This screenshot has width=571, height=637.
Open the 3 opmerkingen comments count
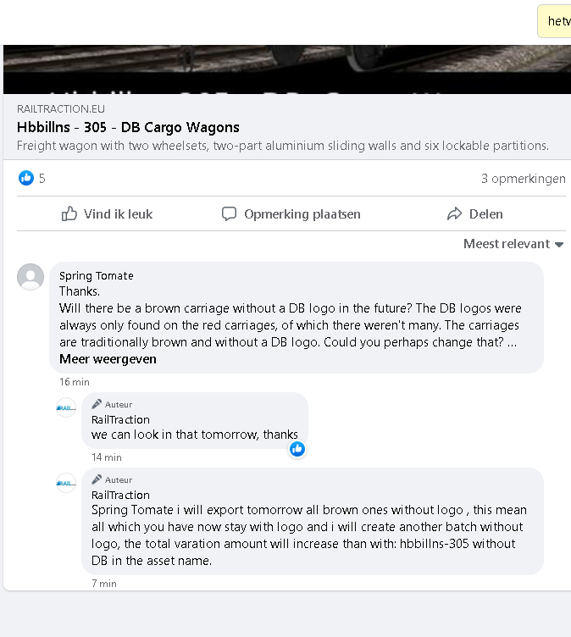click(x=523, y=179)
